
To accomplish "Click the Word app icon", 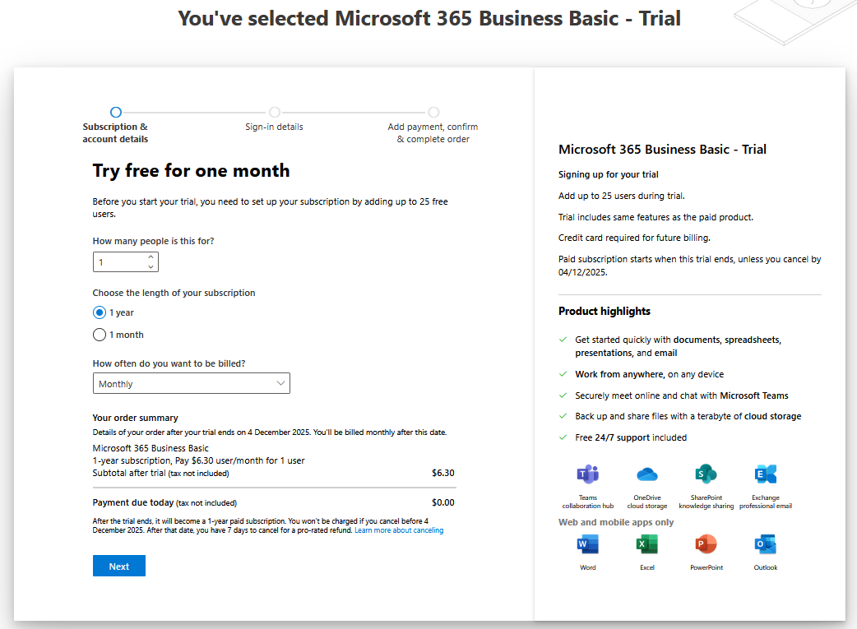I will click(x=587, y=544).
